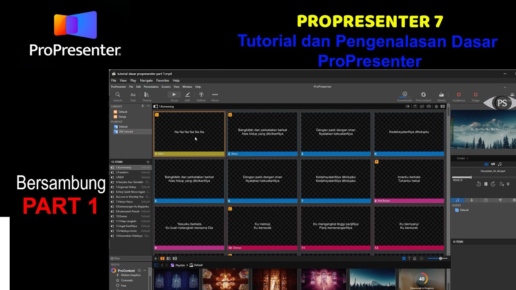
Task: Open File menu in the video player
Action: coord(114,81)
